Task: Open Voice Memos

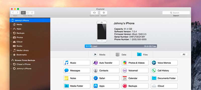Action: [164, 63]
